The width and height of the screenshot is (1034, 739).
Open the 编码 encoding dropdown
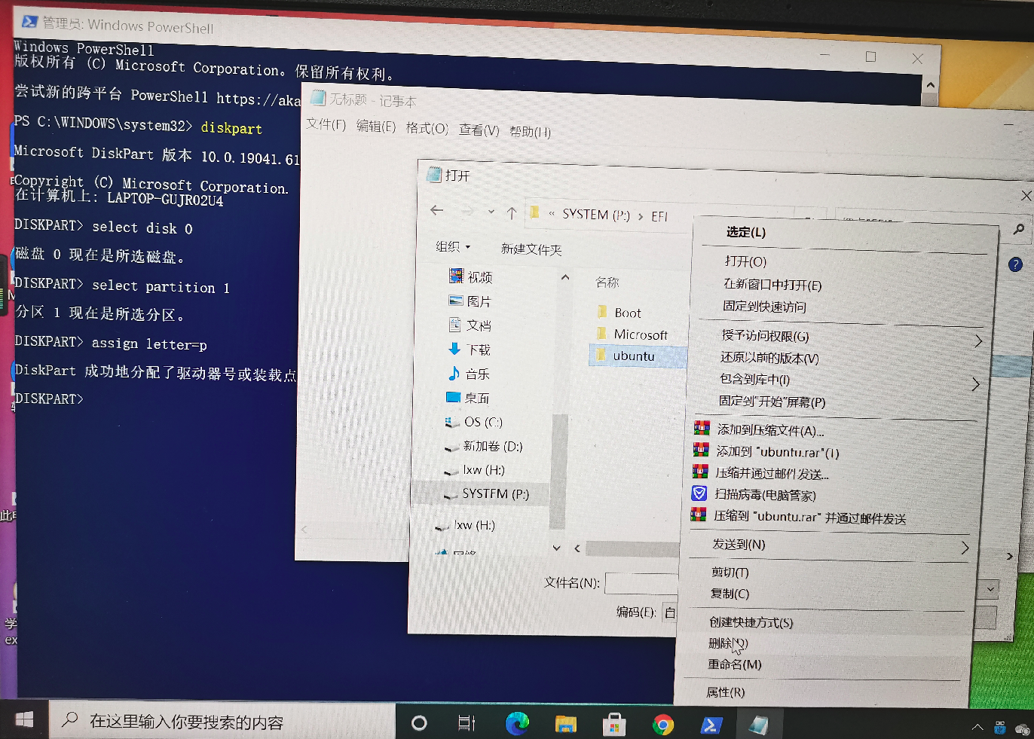point(670,612)
